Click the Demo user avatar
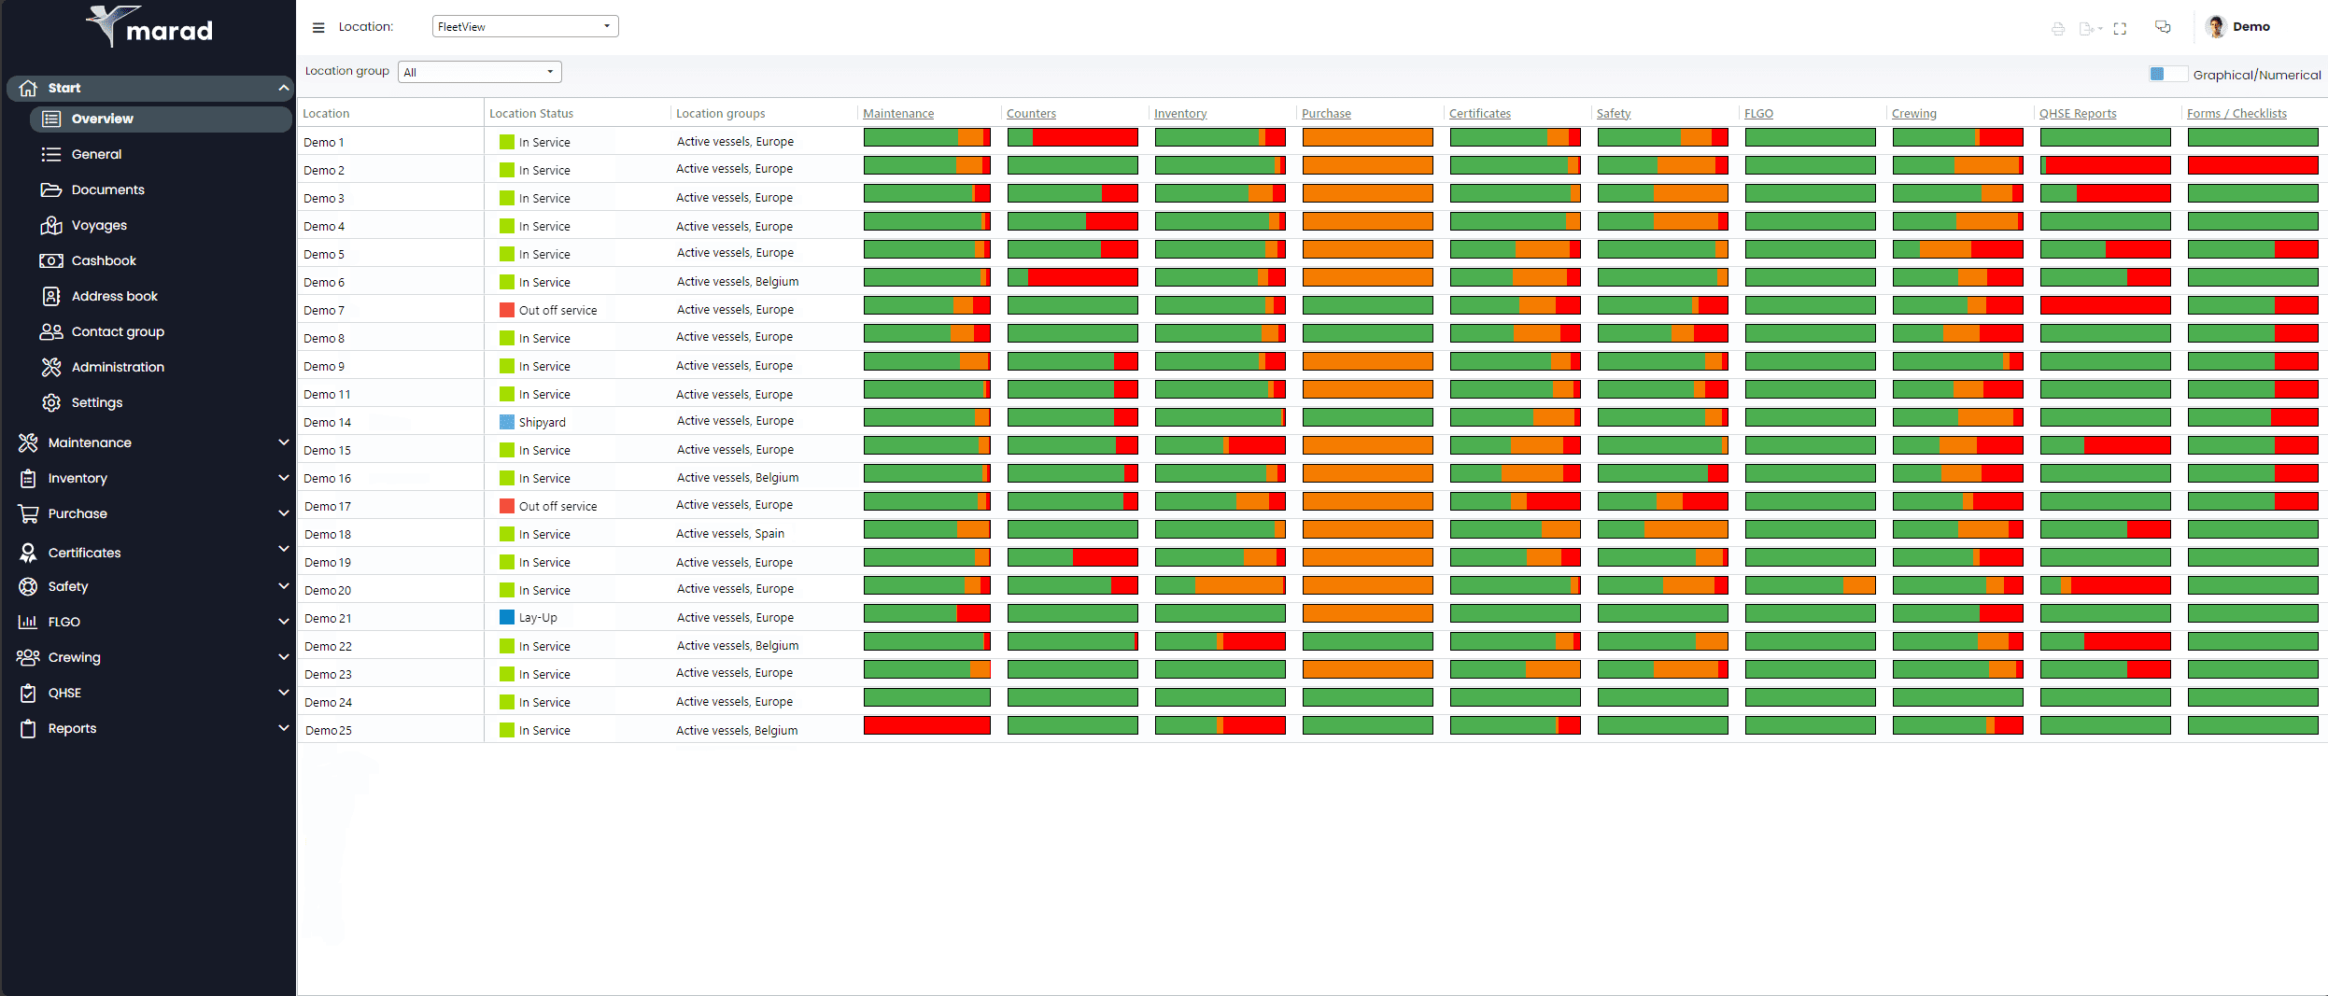The height and width of the screenshot is (996, 2328). 2216,26
